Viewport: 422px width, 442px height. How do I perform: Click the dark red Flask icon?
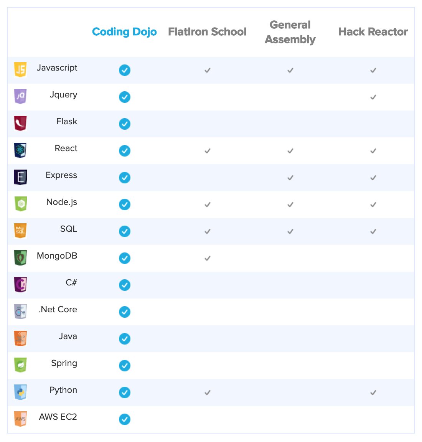coord(20,124)
